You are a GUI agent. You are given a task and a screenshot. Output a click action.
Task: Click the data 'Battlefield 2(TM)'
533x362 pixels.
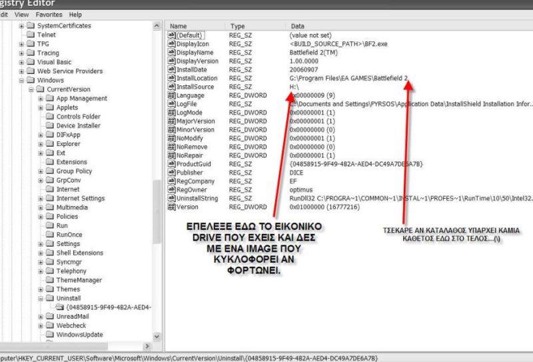click(313, 53)
